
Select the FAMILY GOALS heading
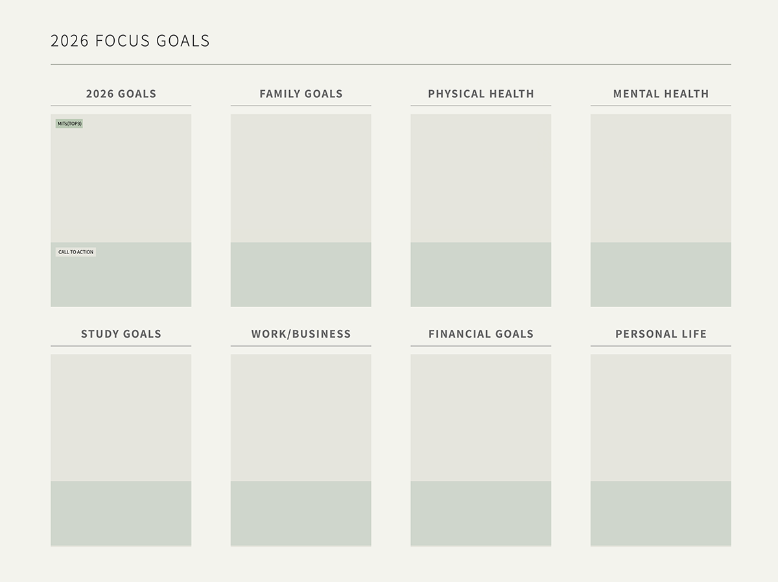point(301,94)
